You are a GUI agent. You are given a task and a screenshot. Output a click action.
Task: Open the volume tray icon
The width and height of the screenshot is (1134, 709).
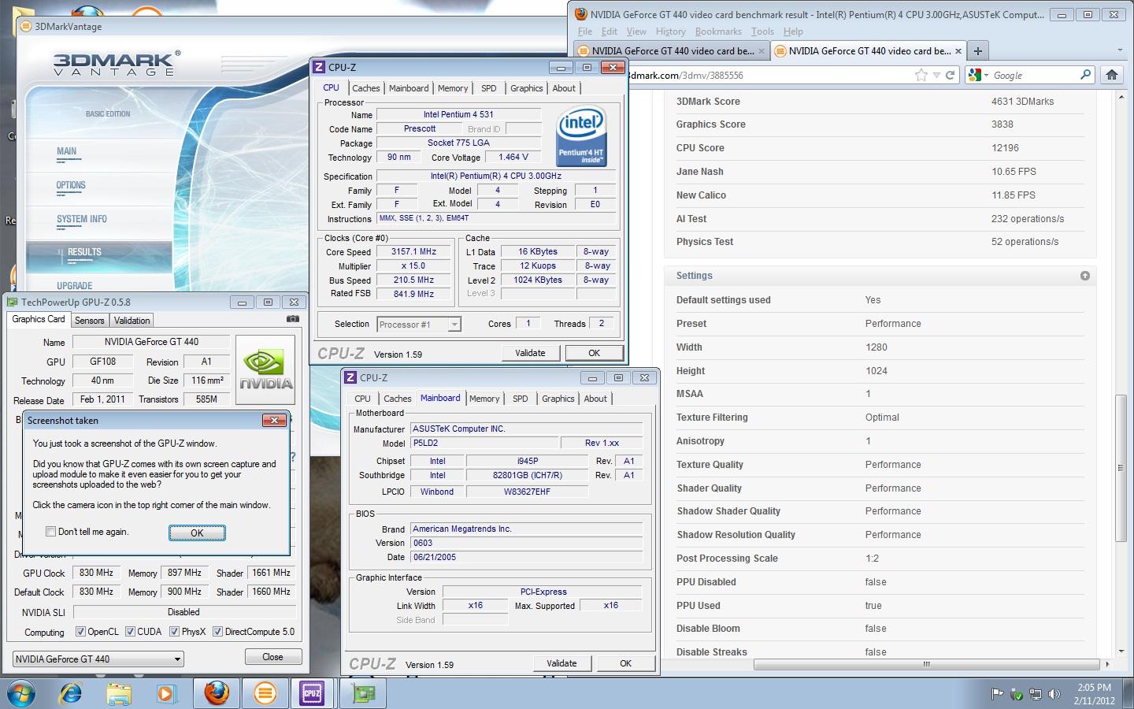click(x=1053, y=694)
